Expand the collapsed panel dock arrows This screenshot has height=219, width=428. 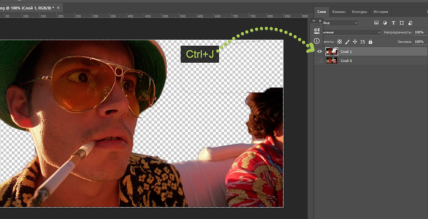pos(314,20)
